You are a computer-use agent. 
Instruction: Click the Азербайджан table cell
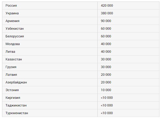16,82
